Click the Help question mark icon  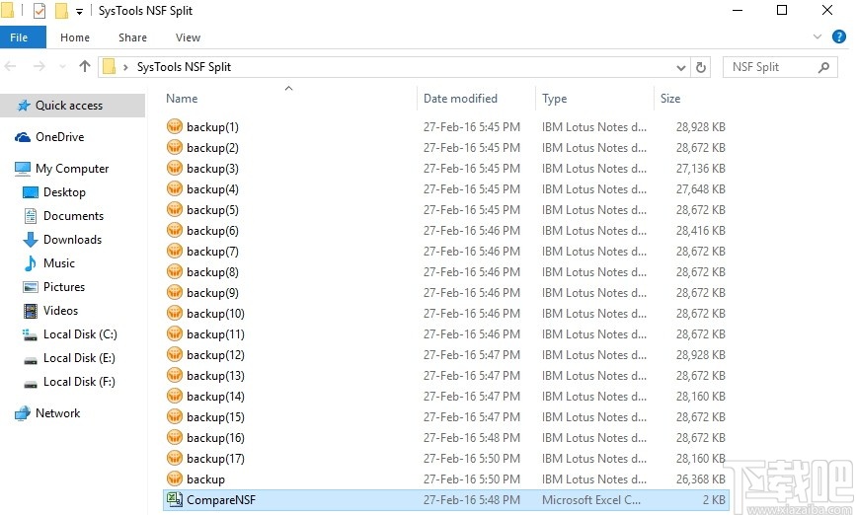coord(839,37)
